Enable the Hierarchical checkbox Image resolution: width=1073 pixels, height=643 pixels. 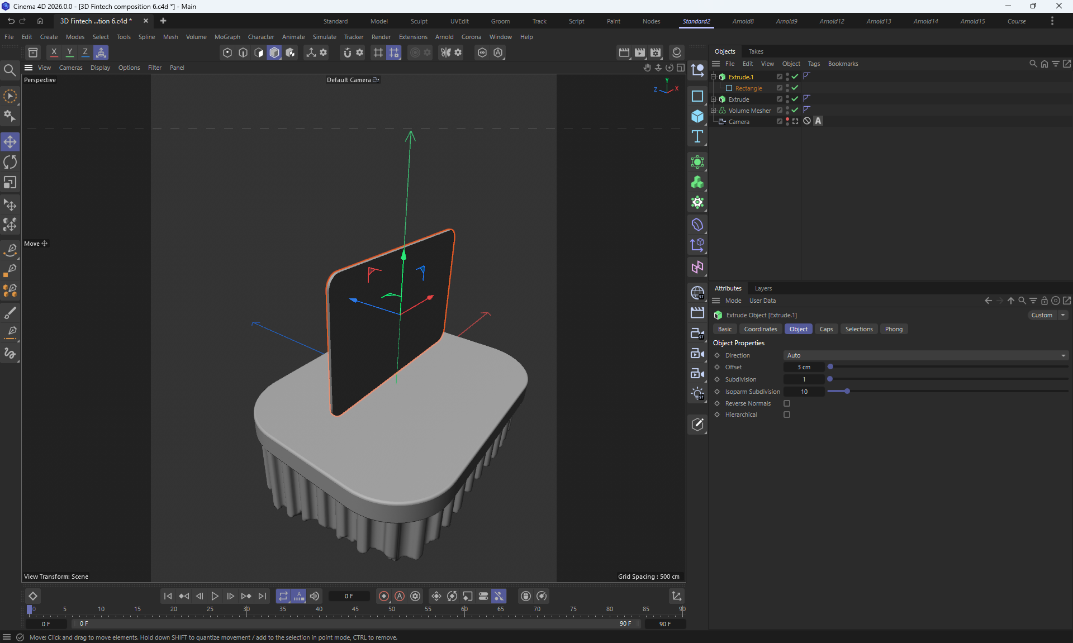coord(787,415)
